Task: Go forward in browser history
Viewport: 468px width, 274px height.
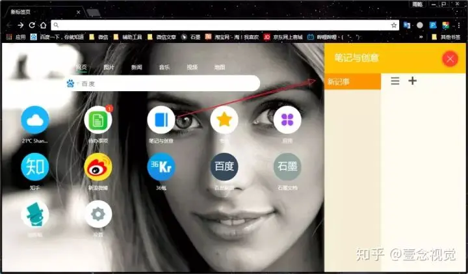Action: [x=20, y=25]
